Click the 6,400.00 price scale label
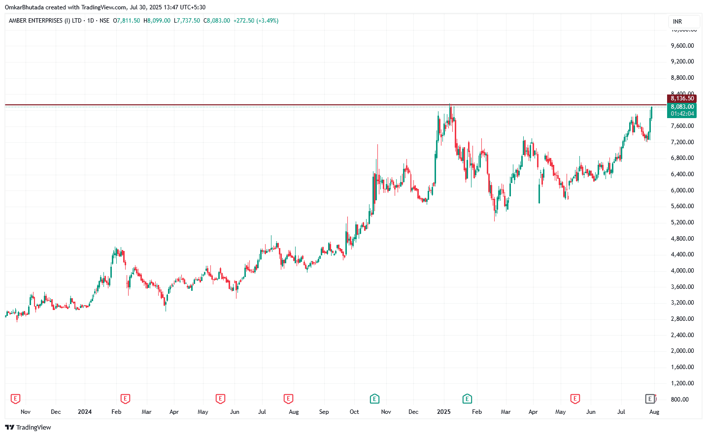The height and width of the screenshot is (436, 707). [x=682, y=174]
